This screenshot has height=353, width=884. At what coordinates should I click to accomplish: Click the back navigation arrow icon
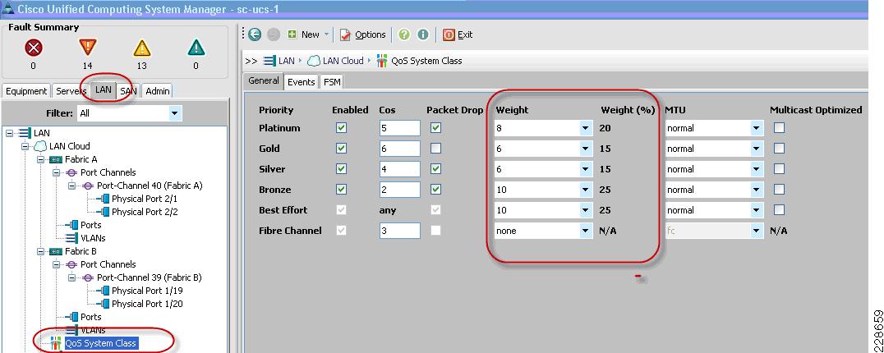click(x=255, y=35)
